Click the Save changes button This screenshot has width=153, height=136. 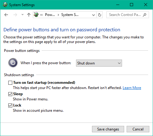(108, 129)
